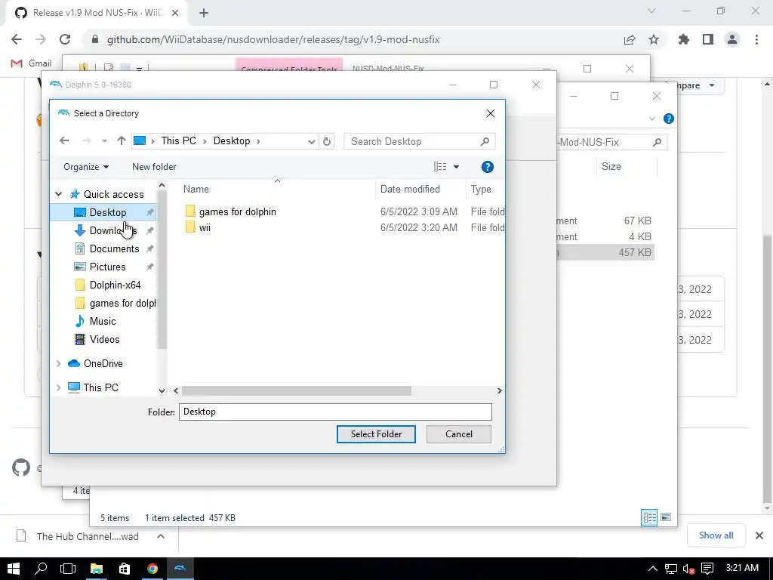Go back in the Chrome browser
Screen dimensions: 773x580
(x=17, y=39)
